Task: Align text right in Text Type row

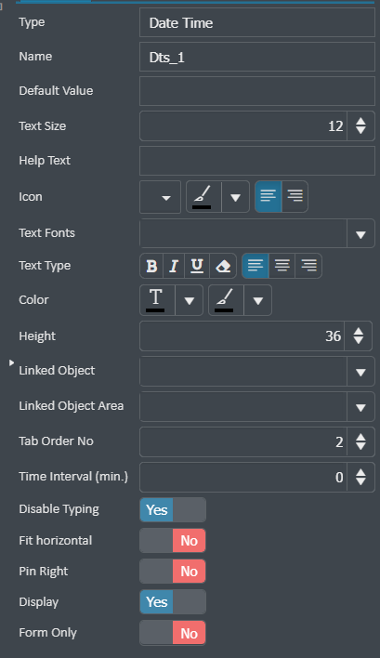Action: (x=308, y=266)
